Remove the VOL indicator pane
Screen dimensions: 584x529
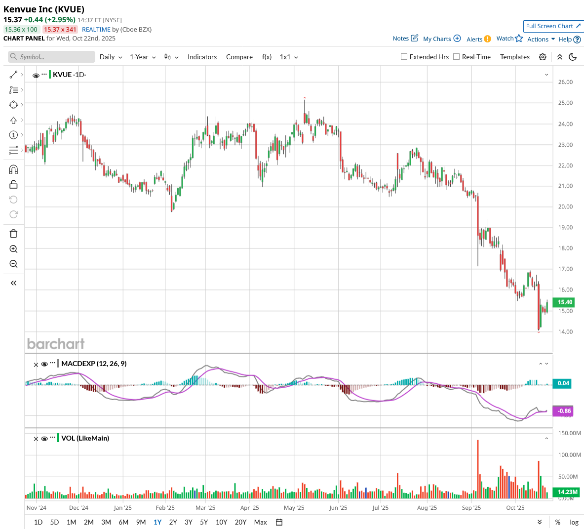[x=36, y=439]
